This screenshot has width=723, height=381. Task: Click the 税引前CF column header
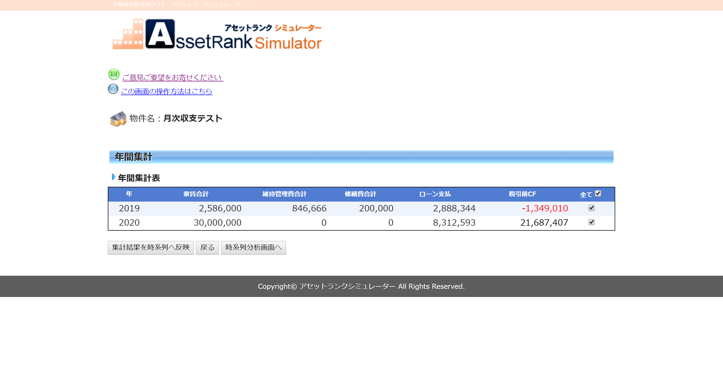pyautogui.click(x=522, y=194)
